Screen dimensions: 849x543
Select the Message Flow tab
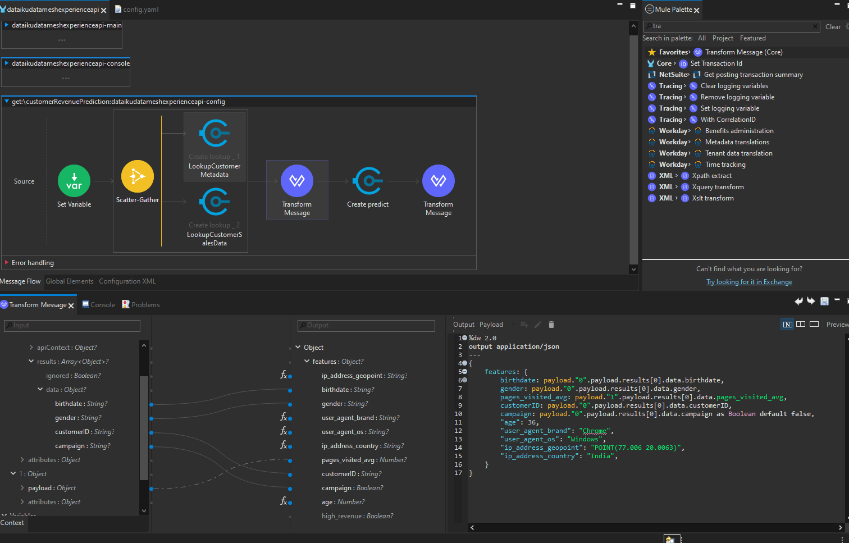20,281
